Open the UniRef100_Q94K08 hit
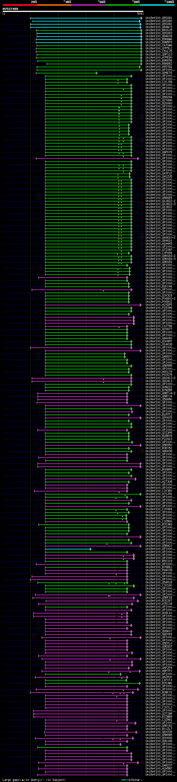 [159, 36]
